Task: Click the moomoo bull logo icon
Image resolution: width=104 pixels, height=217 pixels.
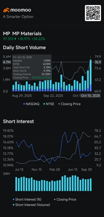Action: 6,10
